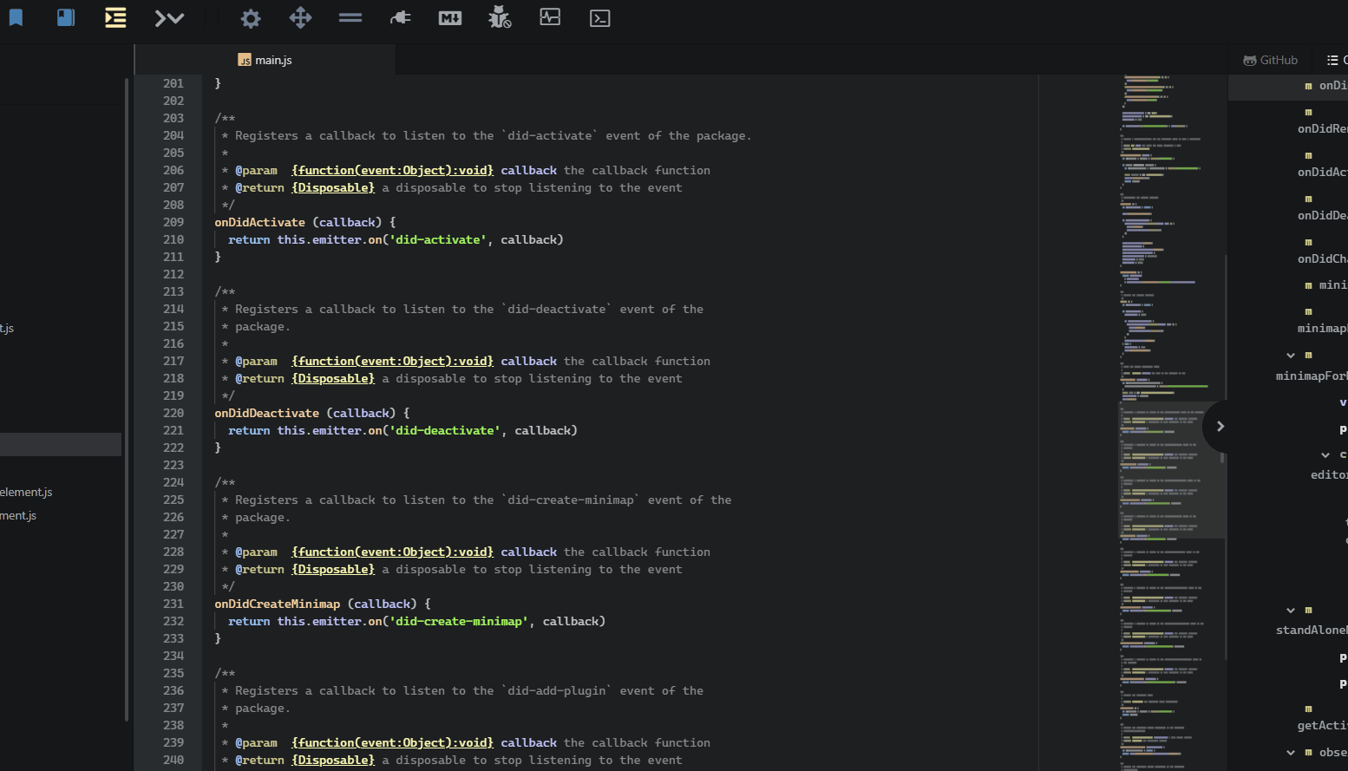Select onDidAct method in outline
Screen dimensions: 1348x771
[1323, 172]
